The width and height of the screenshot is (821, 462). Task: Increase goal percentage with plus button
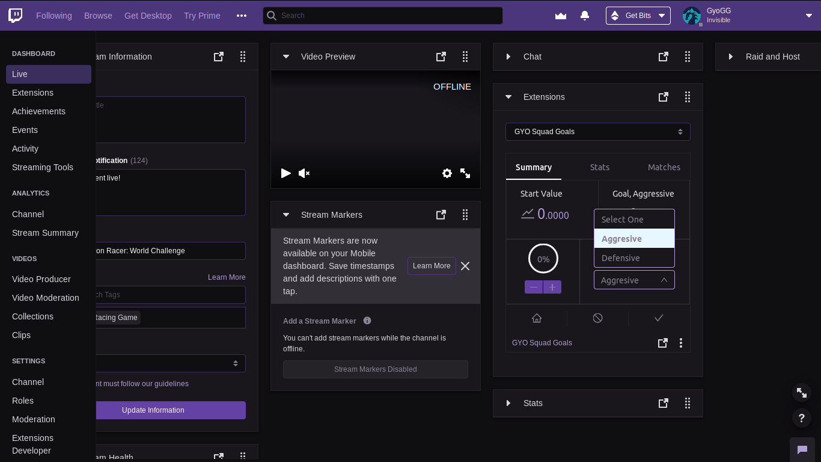coord(552,287)
